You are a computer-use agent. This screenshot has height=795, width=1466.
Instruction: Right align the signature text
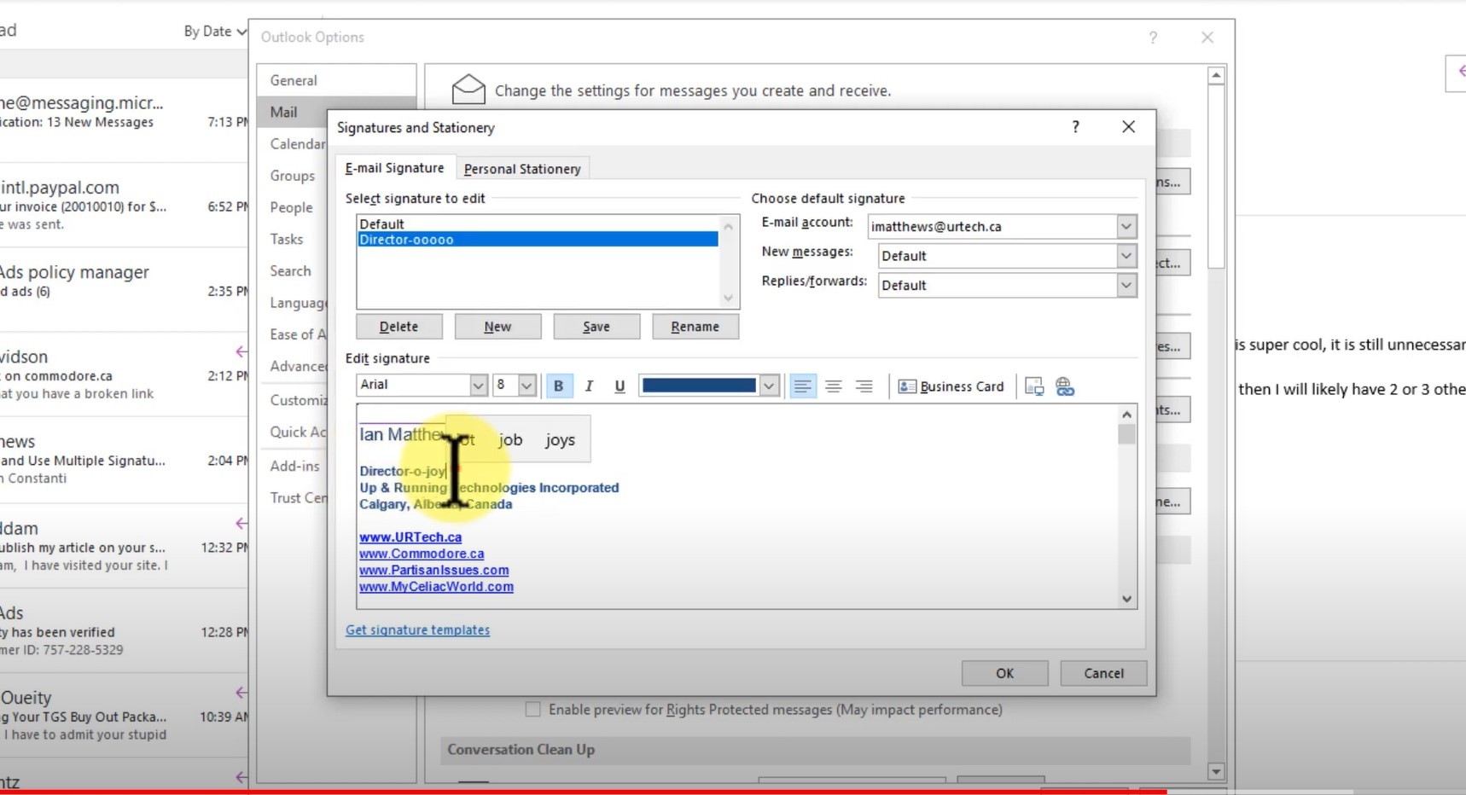[864, 386]
